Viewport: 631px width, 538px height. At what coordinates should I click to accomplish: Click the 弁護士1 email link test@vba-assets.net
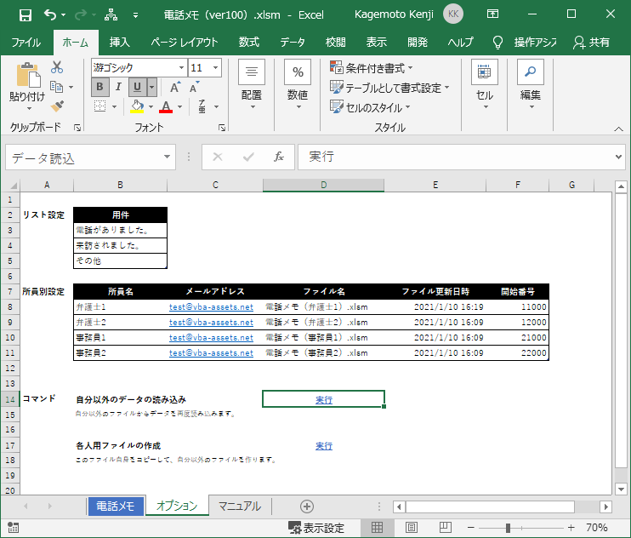click(211, 306)
